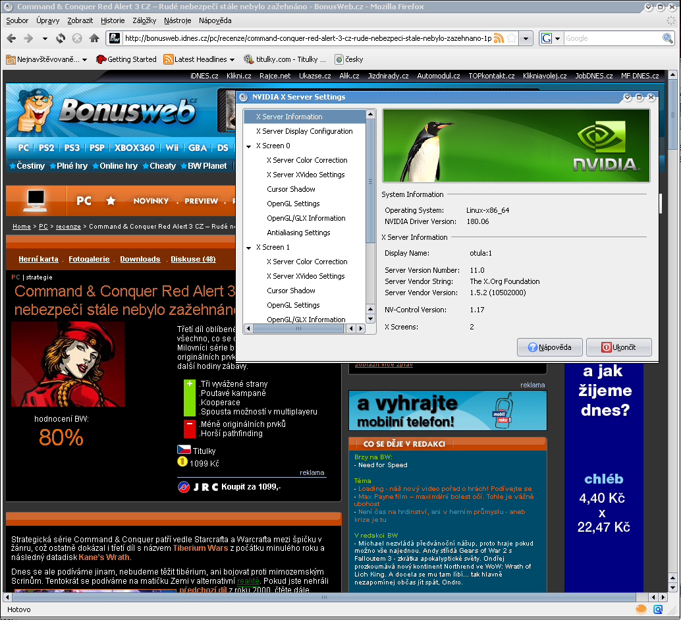681x620 pixels.
Task: Click the JRC shop logo
Action: (198, 487)
